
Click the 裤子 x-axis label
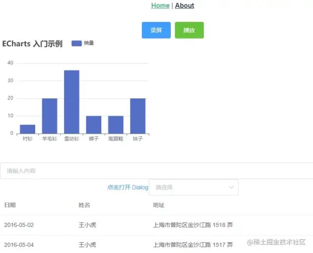tap(93, 138)
